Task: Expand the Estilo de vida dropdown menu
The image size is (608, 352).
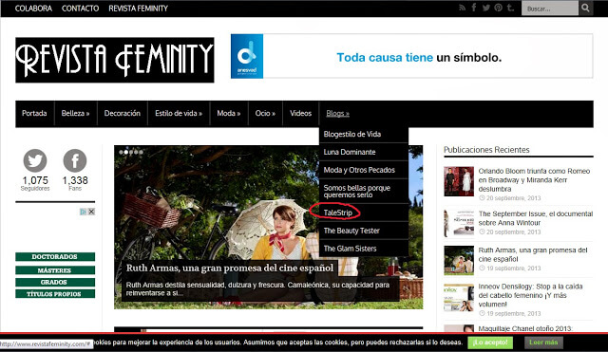Action: [x=179, y=114]
